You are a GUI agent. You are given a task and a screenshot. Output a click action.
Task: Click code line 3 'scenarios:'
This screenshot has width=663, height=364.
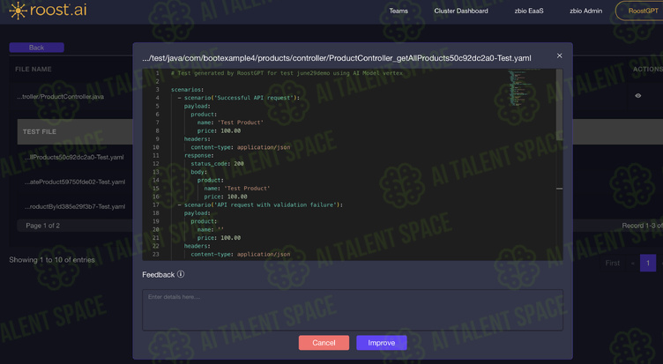click(187, 90)
